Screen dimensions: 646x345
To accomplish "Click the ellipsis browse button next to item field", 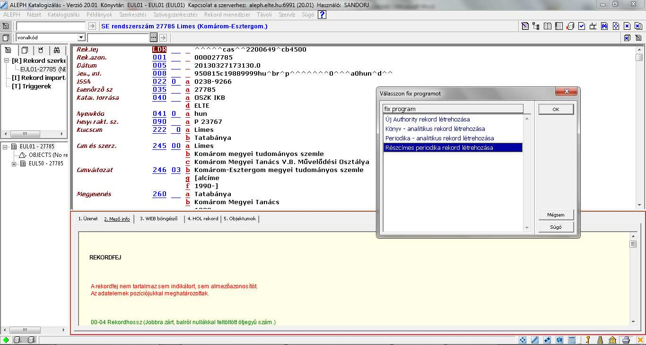I will 153,37.
